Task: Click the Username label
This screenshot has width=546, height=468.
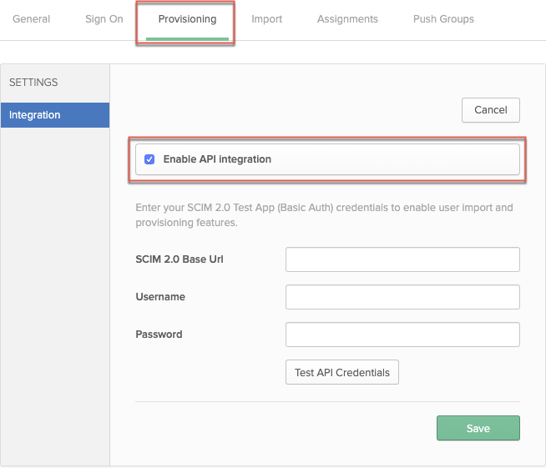Action: click(x=160, y=297)
